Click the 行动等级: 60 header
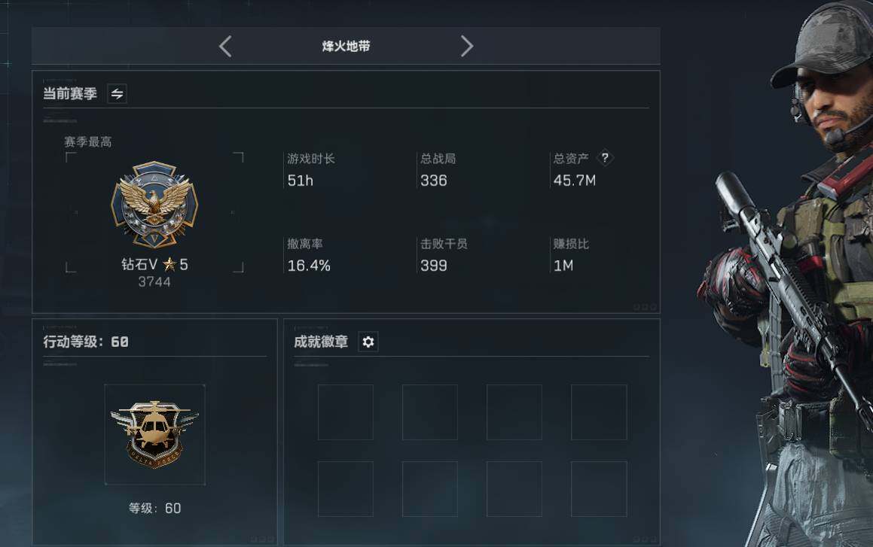This screenshot has width=873, height=547. [x=86, y=342]
